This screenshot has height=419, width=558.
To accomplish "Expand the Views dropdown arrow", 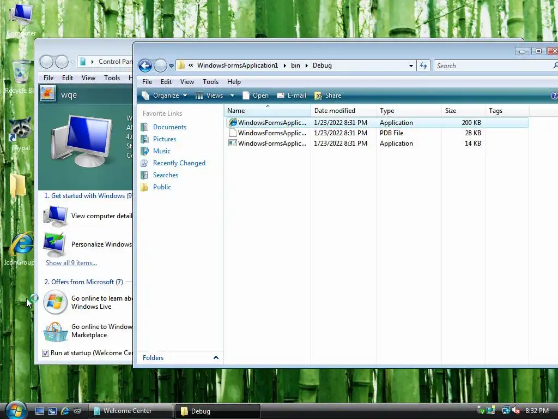I will (232, 95).
